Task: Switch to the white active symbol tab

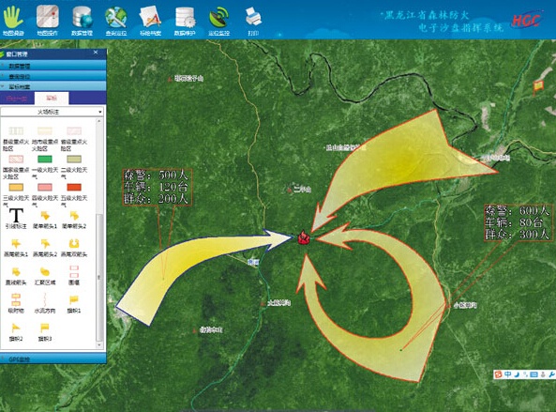Action: (52, 98)
